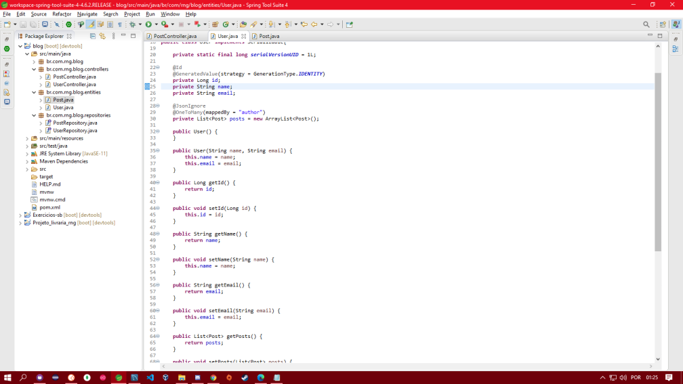Screen dimensions: 683x384
Task: Collapse the br.com.rng.blog.controllers package
Action: pos(34,69)
